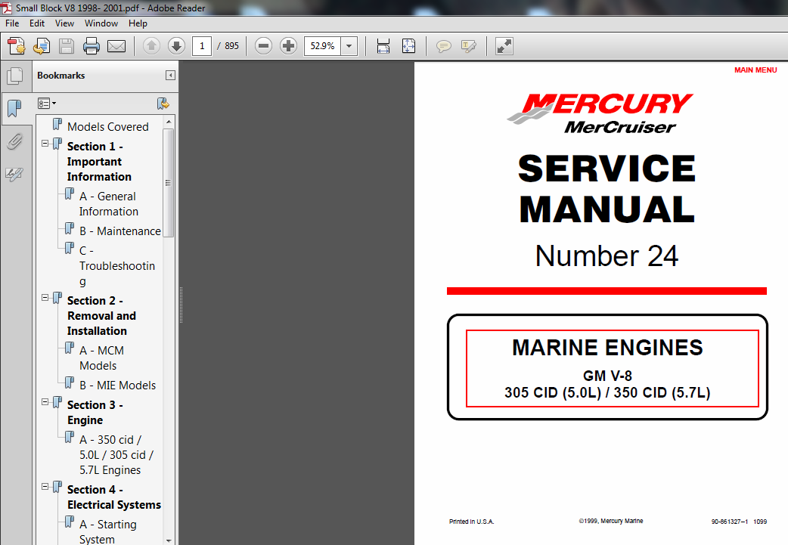788x545 pixels.
Task: Click the MAIN MENU link on page
Action: click(755, 70)
